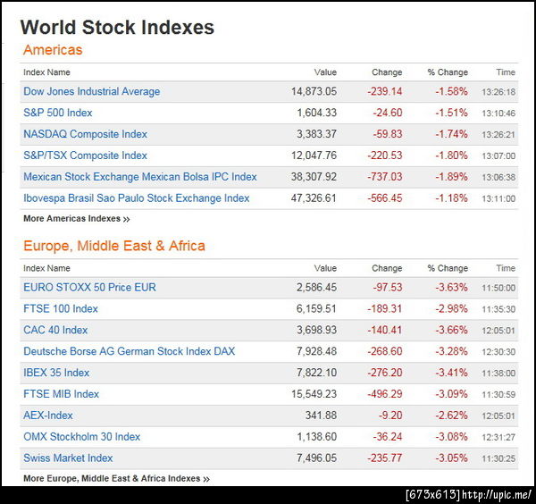Select OMX Stockholm 30 Index
536x504 pixels.
[x=82, y=437]
